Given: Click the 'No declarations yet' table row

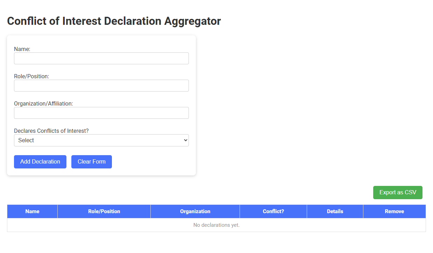Looking at the screenshot, I should pyautogui.click(x=216, y=225).
